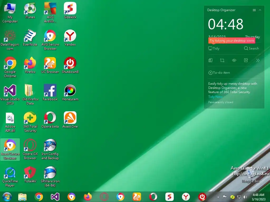Open network tray icon

tap(239, 197)
